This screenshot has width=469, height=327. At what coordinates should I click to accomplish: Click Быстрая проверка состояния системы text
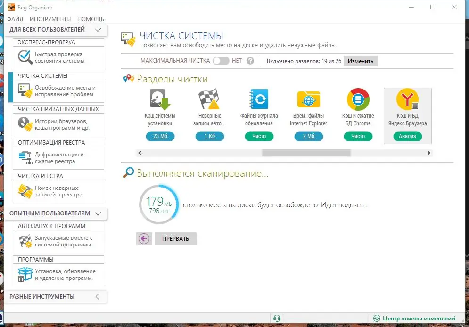pyautogui.click(x=59, y=57)
